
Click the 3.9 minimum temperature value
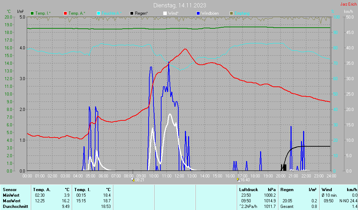(67, 195)
